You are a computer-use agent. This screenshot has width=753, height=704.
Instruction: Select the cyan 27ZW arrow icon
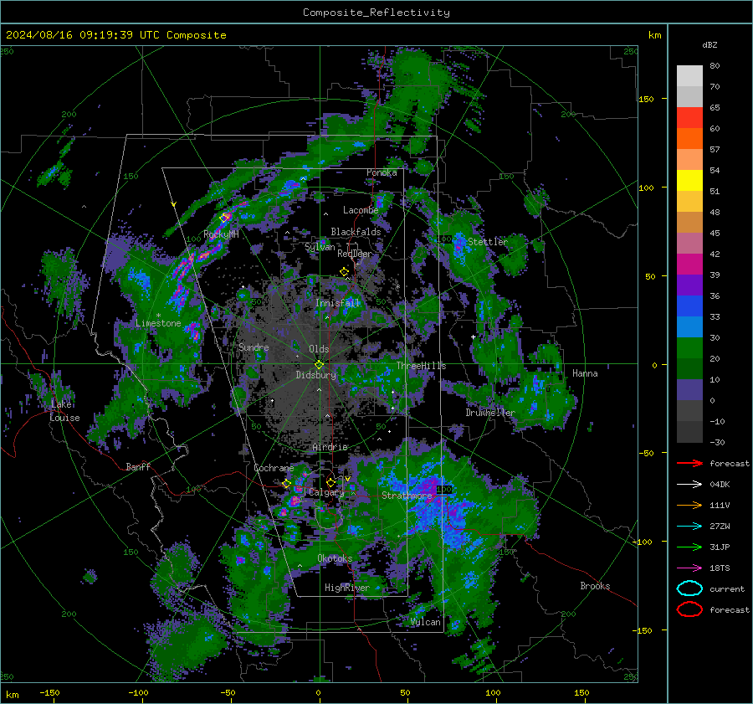pos(689,527)
